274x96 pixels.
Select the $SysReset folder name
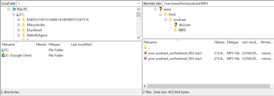pyautogui.click(x=34, y=30)
